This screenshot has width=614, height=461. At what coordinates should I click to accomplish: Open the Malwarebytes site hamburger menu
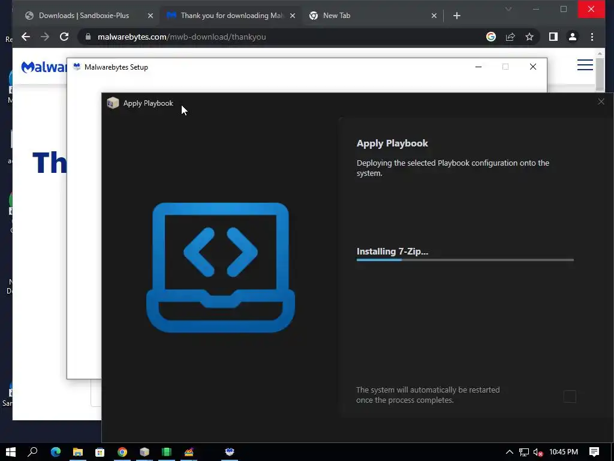point(585,65)
